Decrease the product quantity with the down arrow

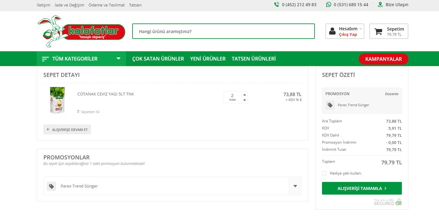point(245,100)
